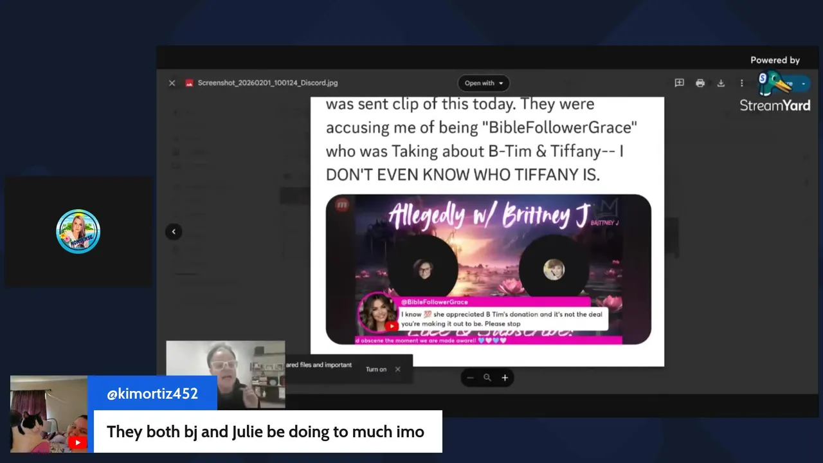Download the previewed screenshot file

point(721,83)
